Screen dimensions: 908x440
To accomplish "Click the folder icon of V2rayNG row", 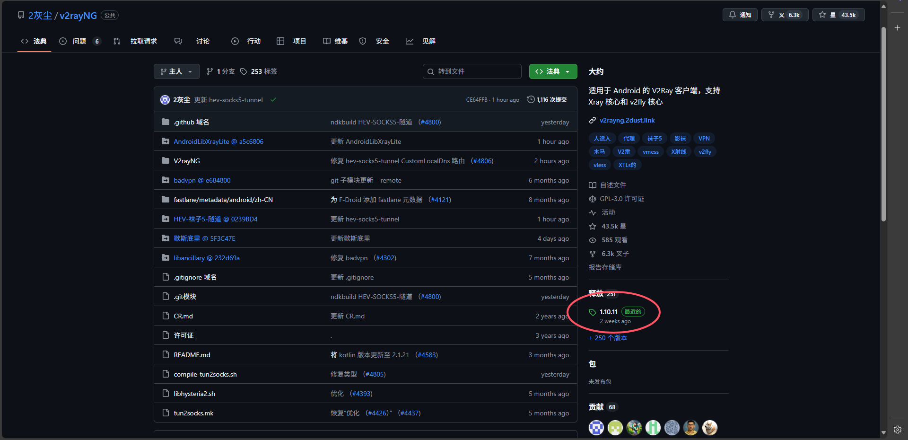I will (166, 161).
